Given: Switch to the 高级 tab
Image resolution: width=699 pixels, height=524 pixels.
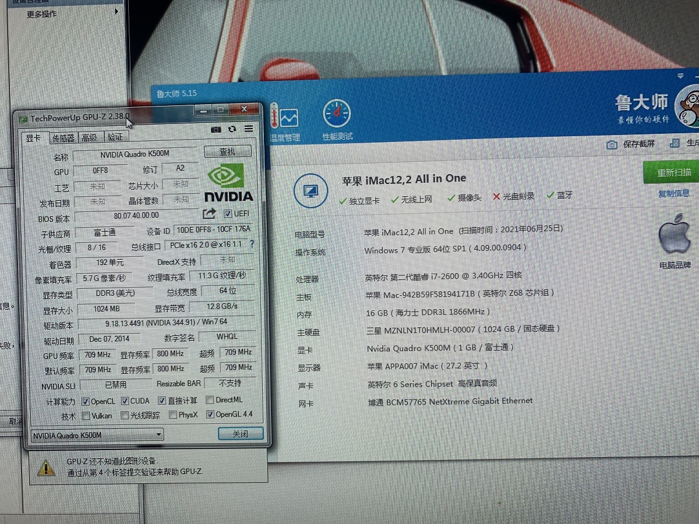Looking at the screenshot, I should tap(89, 137).
